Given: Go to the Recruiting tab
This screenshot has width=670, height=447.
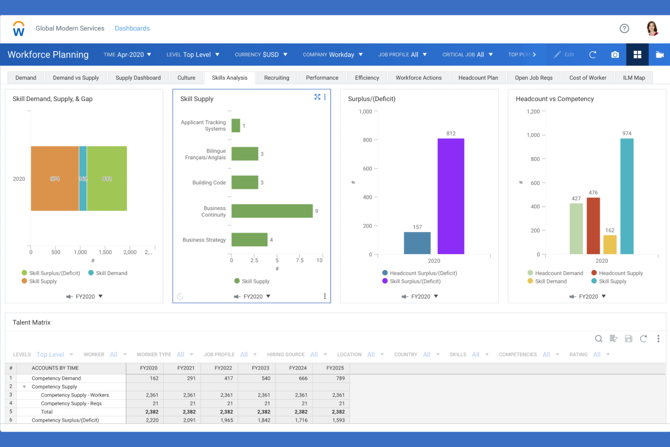Looking at the screenshot, I should click(x=277, y=78).
